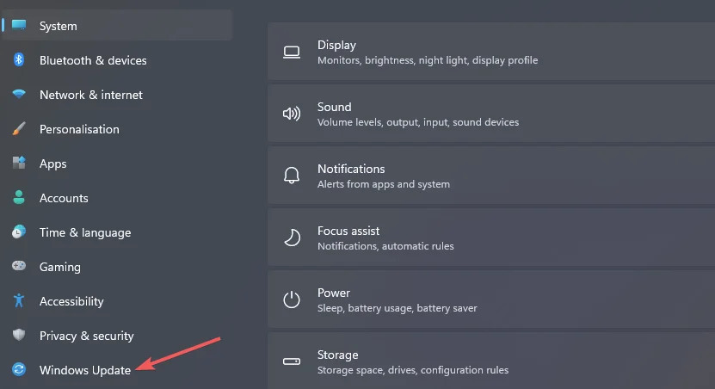Screen dimensions: 715x389
Task: Click the Bluetooth icon in sidebar
Action: click(x=19, y=59)
